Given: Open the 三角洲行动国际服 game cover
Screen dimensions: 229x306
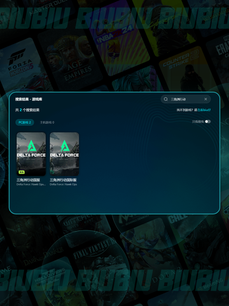Looking at the screenshot, I should click(64, 154).
